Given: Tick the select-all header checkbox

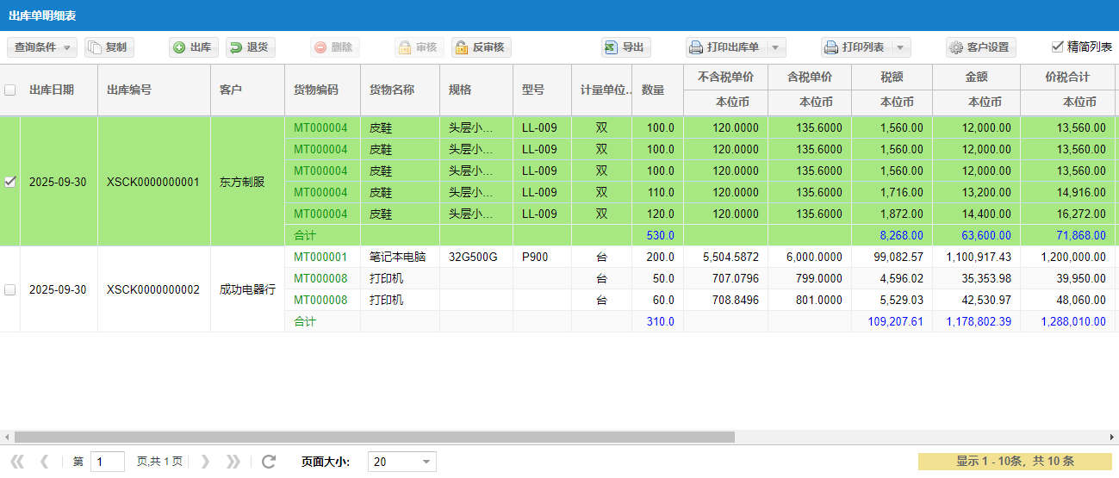Looking at the screenshot, I should click(x=10, y=90).
